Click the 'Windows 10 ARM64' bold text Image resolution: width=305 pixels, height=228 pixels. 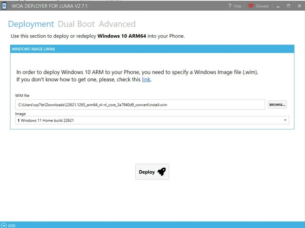click(122, 36)
